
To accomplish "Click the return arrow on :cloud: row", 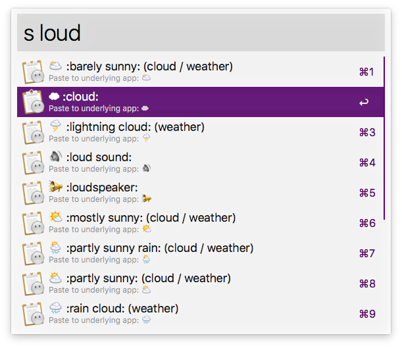I will click(364, 102).
